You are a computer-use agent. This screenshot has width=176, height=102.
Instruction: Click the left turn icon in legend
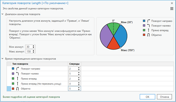(148, 26)
